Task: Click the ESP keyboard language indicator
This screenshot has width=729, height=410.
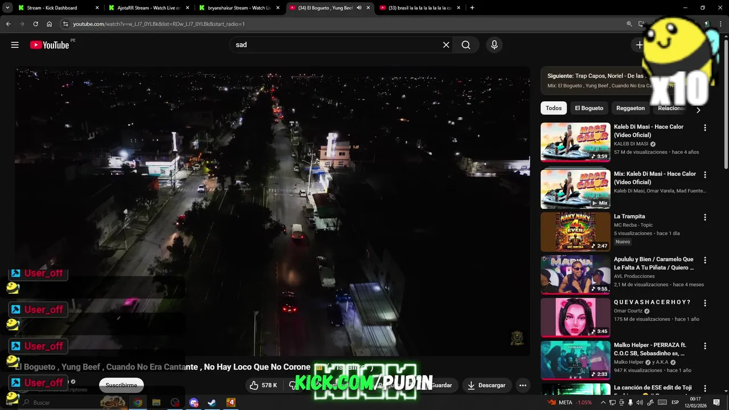Action: [675, 403]
